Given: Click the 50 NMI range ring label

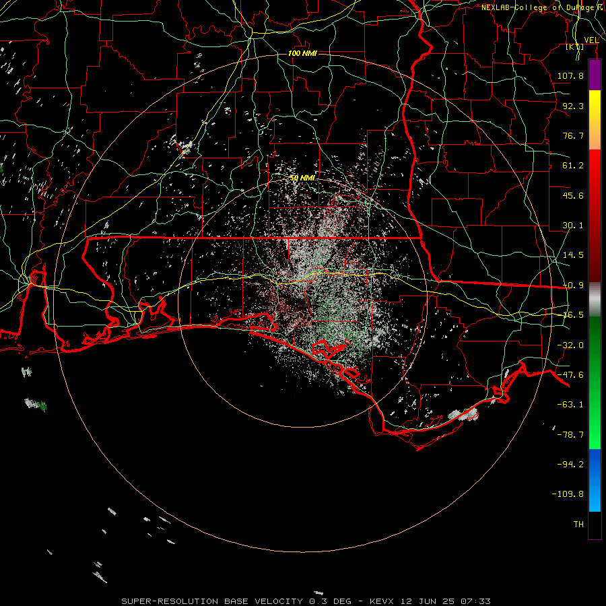Looking at the screenshot, I should click(302, 178).
